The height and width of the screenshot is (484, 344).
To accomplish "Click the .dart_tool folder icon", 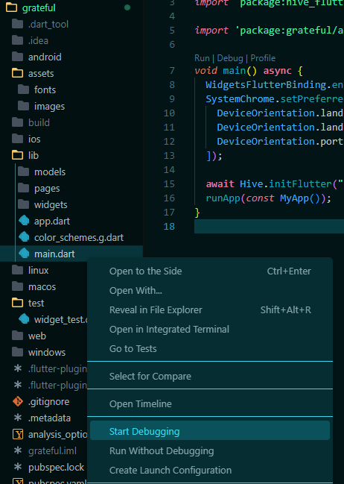I will point(17,24).
